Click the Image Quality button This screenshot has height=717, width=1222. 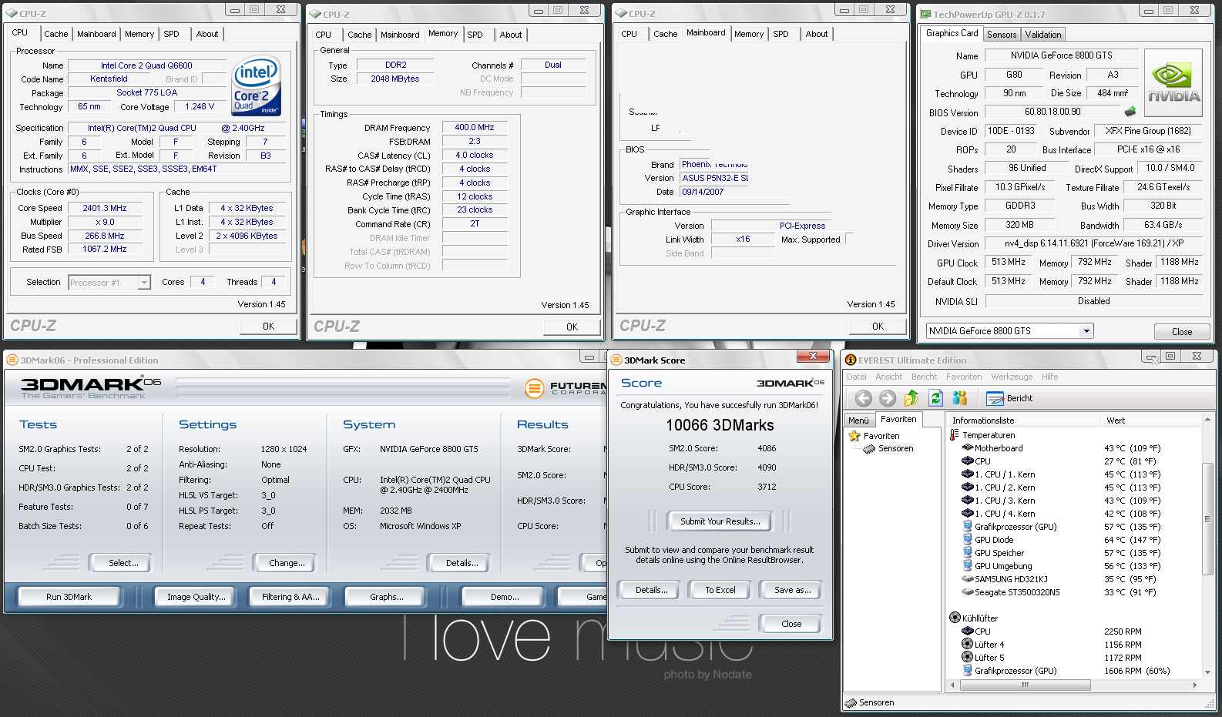pyautogui.click(x=196, y=597)
